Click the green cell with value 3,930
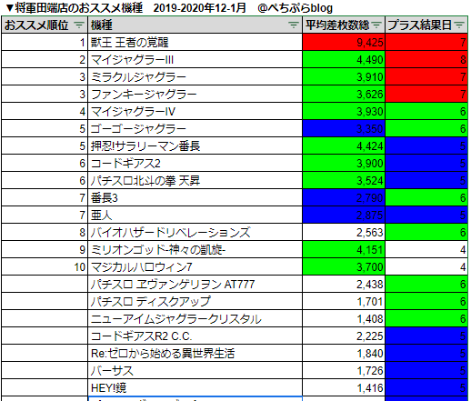Image resolution: width=471 pixels, height=401 pixels. pyautogui.click(x=344, y=111)
